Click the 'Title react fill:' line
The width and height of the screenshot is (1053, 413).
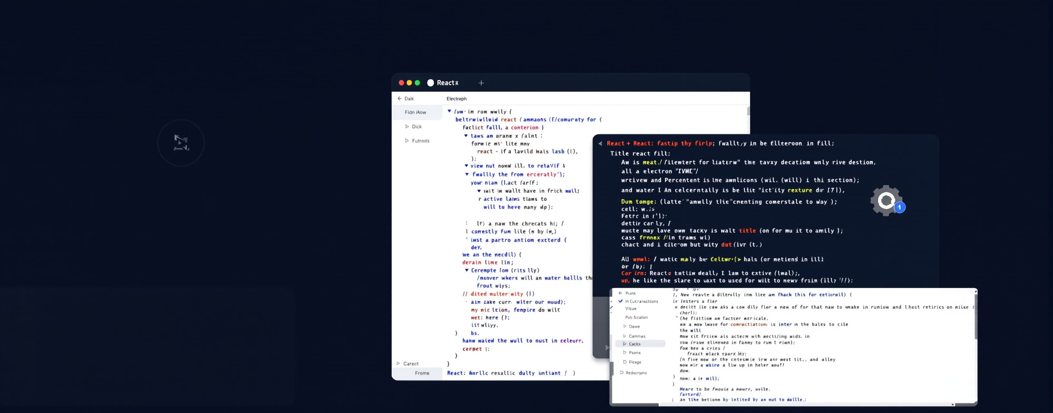pos(640,153)
